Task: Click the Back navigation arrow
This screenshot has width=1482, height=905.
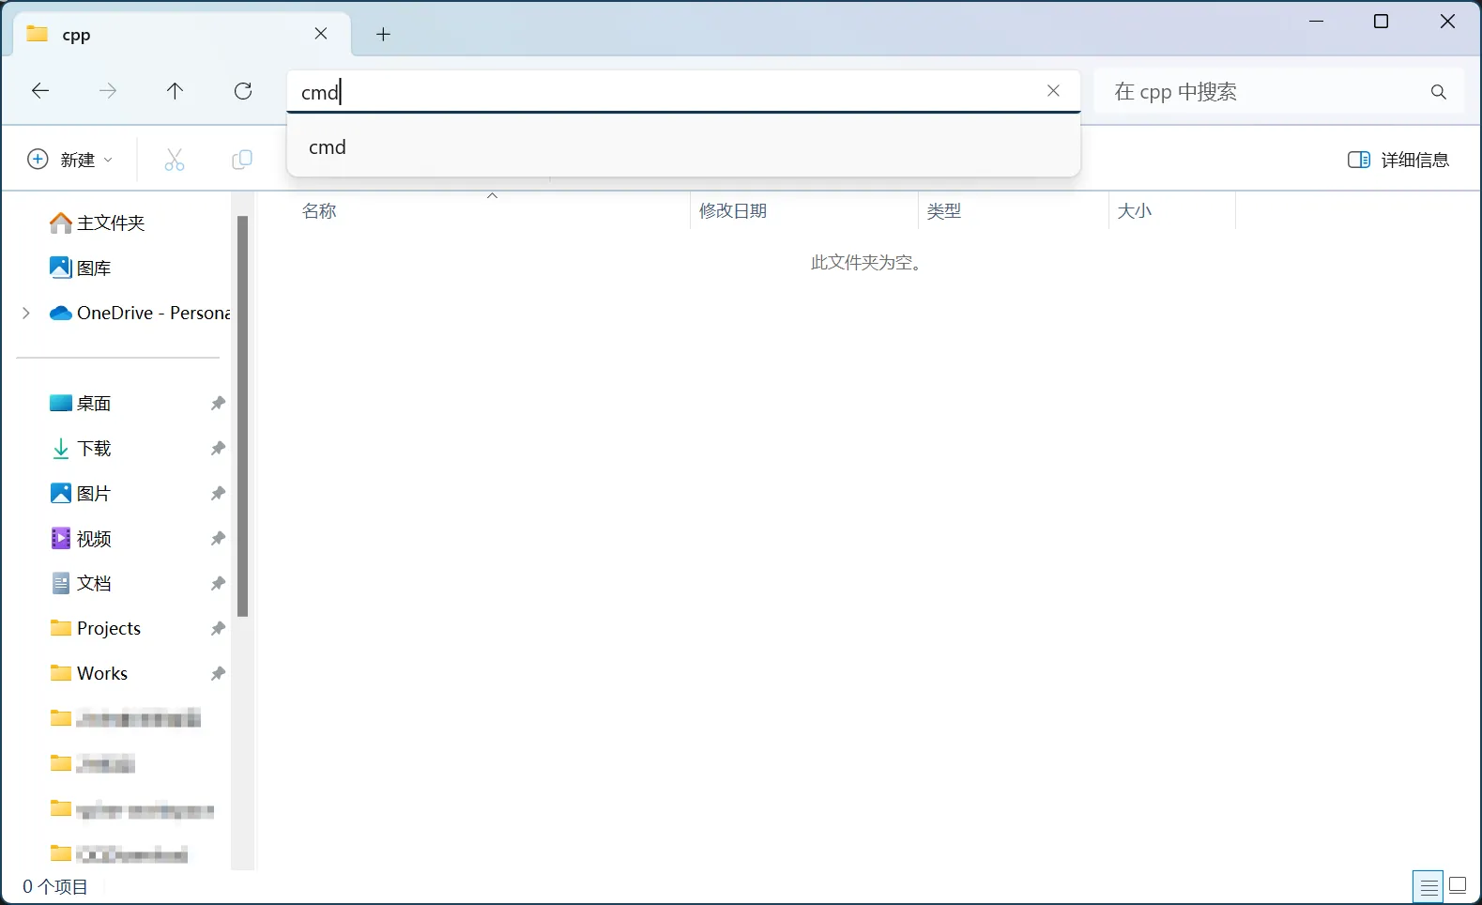Action: tap(40, 91)
